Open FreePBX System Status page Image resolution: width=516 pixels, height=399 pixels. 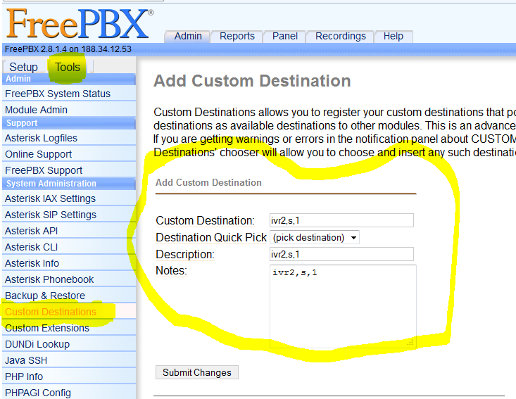[58, 94]
